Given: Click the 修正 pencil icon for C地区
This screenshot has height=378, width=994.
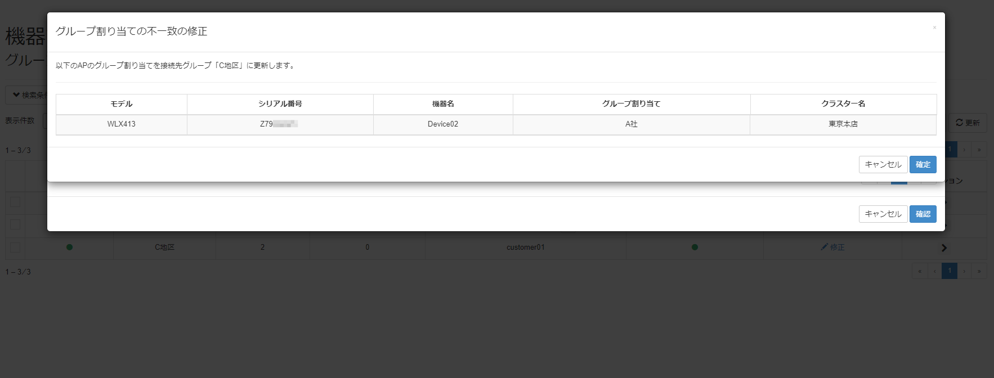Looking at the screenshot, I should (x=832, y=247).
